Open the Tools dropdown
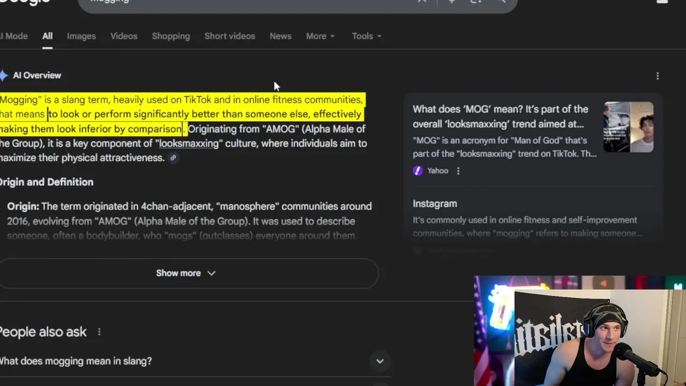Viewport: 686px width, 386px height. (367, 36)
